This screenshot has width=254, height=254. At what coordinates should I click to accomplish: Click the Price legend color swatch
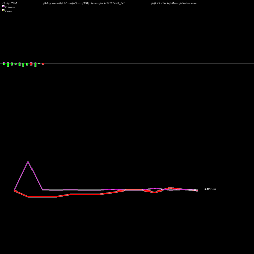point(3,10)
